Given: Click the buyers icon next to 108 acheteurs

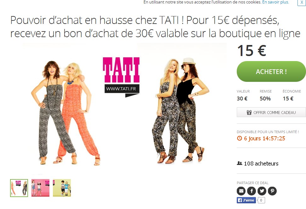Looking at the screenshot, I should [x=240, y=163].
